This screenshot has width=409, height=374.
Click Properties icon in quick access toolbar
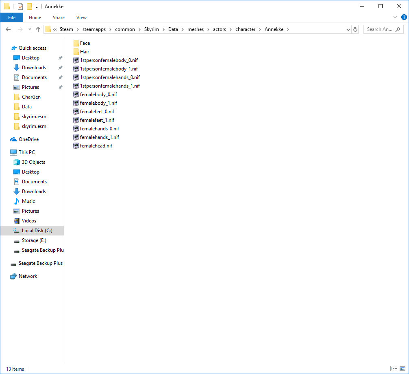click(20, 7)
